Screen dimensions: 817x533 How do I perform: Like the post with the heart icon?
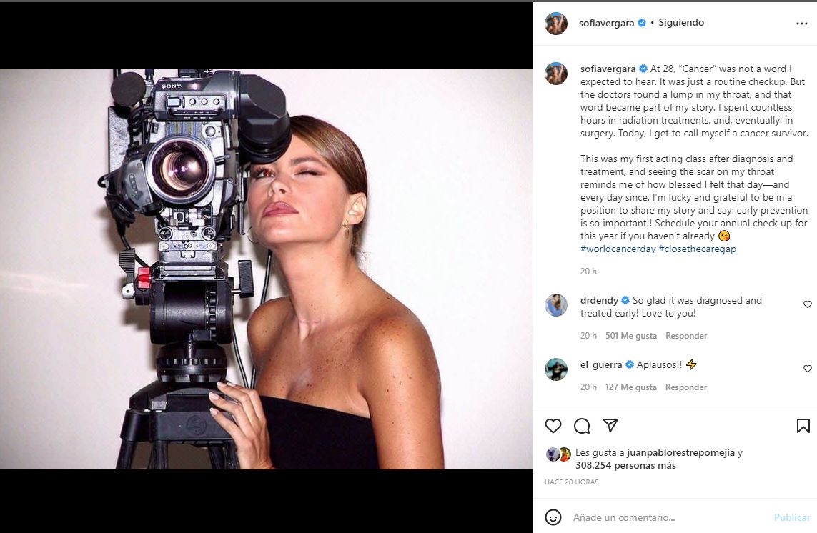tap(553, 426)
